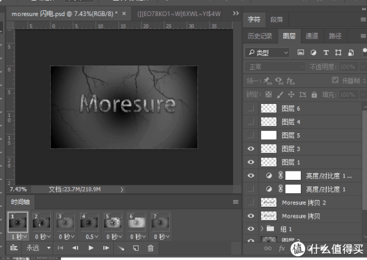Viewport: 367px width, 260px height.
Task: Filter layers by adjustment layer icon
Action: (313, 53)
